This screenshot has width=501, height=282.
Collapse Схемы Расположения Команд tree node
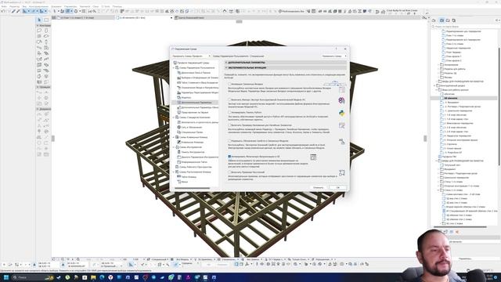(174, 172)
